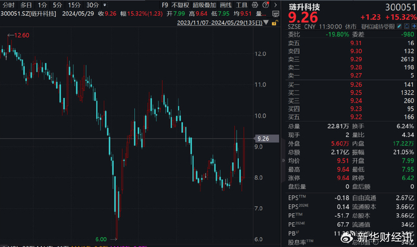Click the 疑似减持受限 tag

(378, 27)
